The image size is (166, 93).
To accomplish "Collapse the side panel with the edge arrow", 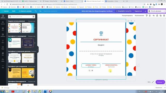I will pos(37,49).
